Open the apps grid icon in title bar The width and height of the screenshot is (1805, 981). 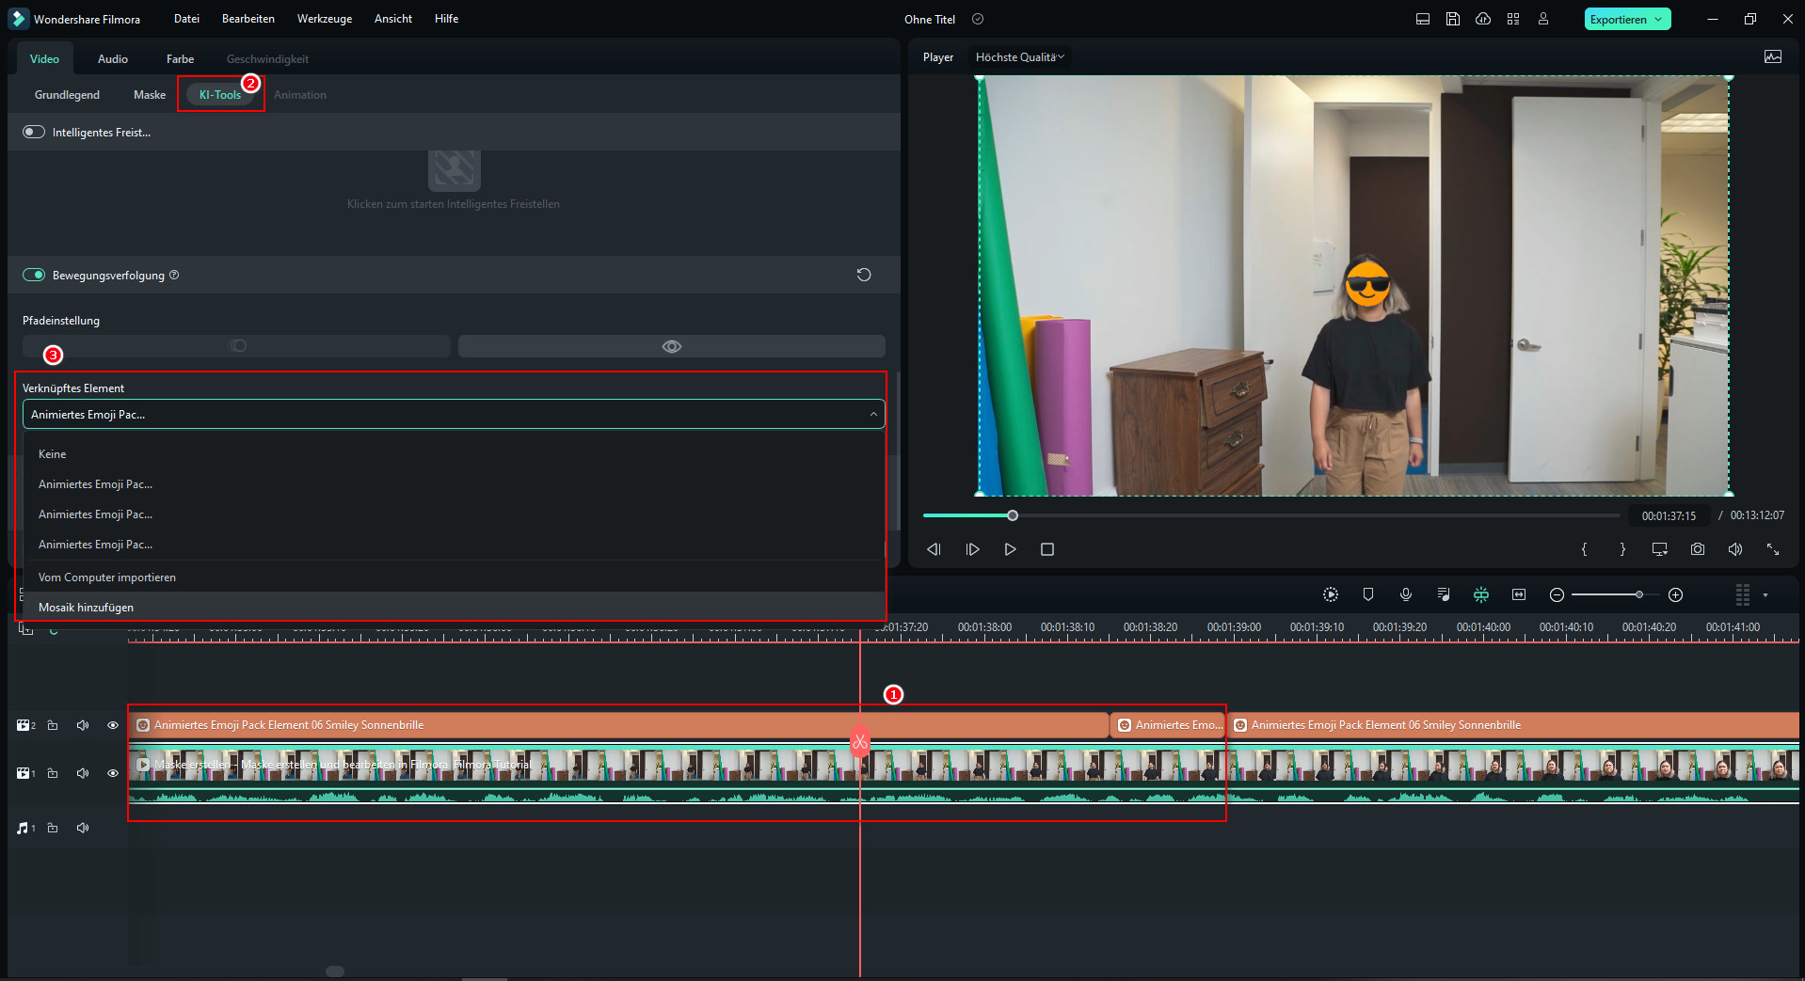coord(1513,19)
